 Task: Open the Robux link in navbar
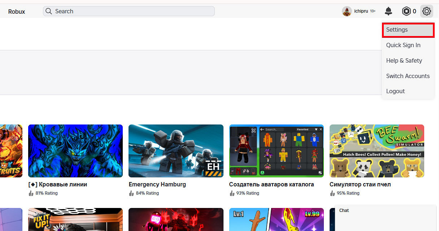click(x=17, y=12)
